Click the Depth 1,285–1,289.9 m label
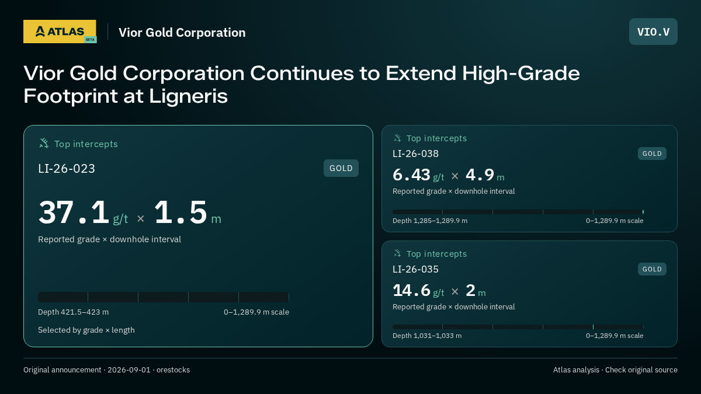Image resolution: width=701 pixels, height=394 pixels. (430, 221)
